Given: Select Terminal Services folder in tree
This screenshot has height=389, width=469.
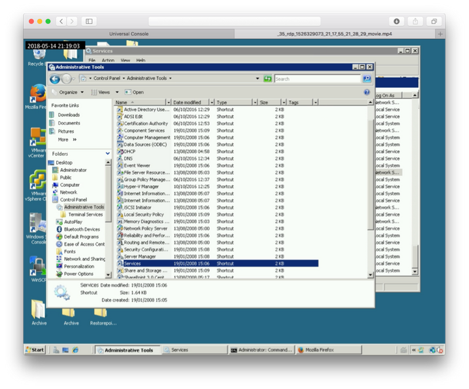Looking at the screenshot, I should click(85, 214).
